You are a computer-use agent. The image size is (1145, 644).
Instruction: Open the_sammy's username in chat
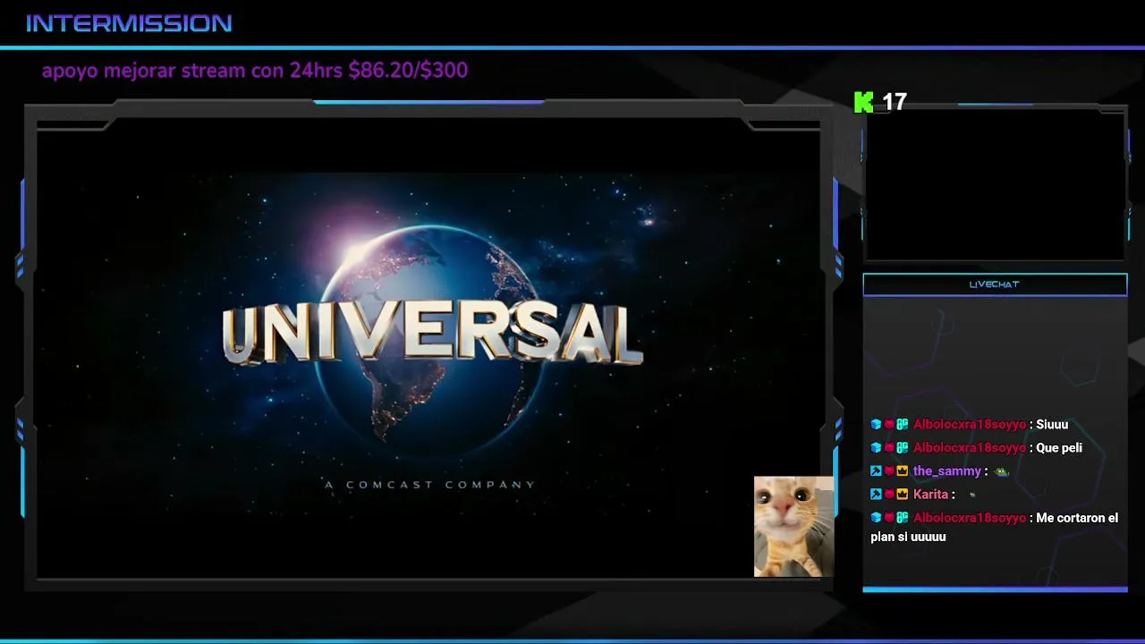tap(947, 471)
